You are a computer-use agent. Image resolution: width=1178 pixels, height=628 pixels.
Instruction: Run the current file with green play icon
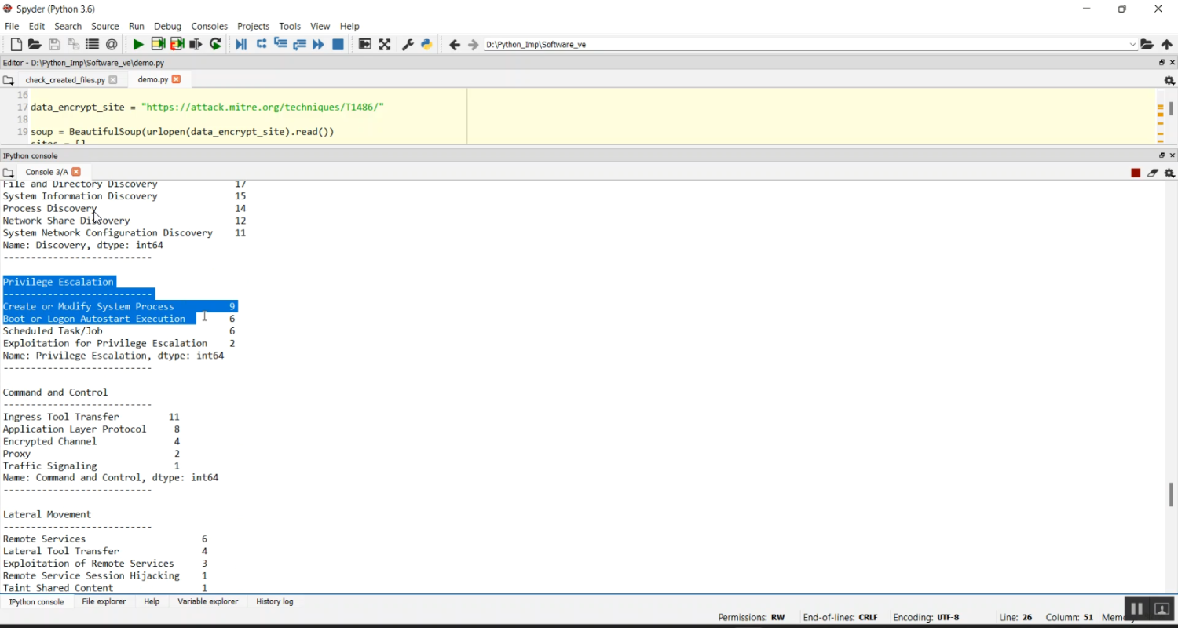(138, 45)
